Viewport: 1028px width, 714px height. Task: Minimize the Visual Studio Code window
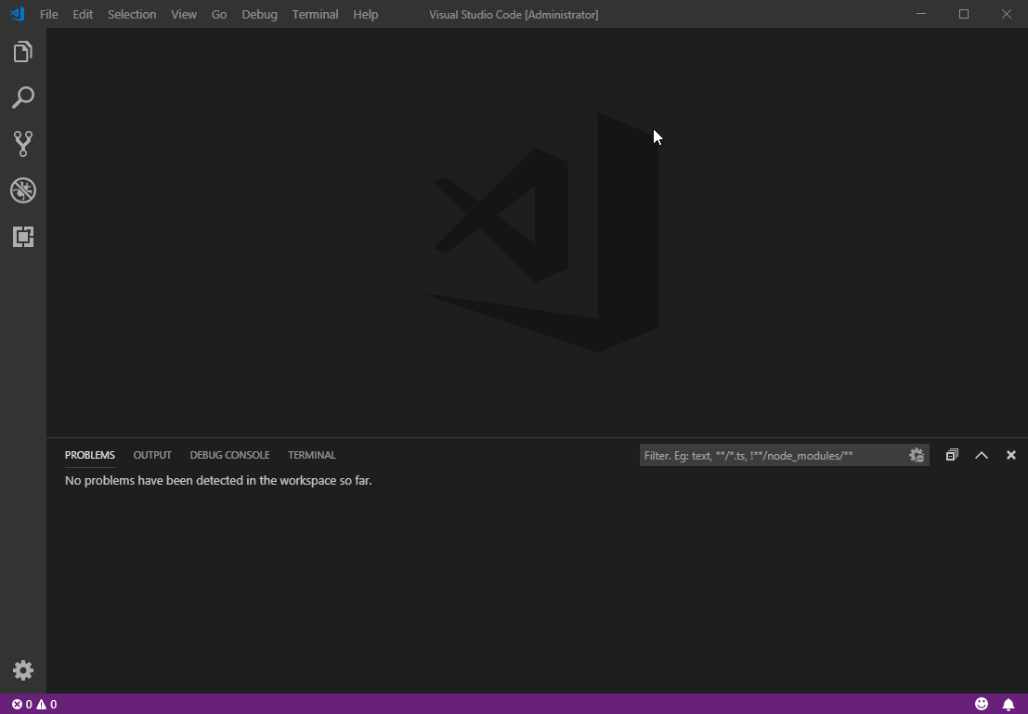(x=921, y=14)
